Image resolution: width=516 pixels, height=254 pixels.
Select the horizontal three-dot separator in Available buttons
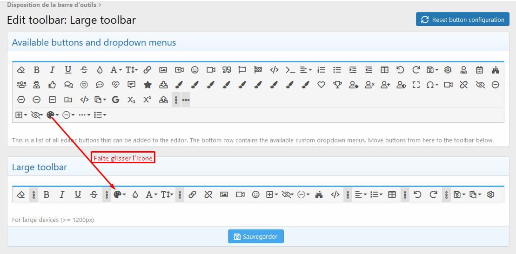pyautogui.click(x=186, y=100)
